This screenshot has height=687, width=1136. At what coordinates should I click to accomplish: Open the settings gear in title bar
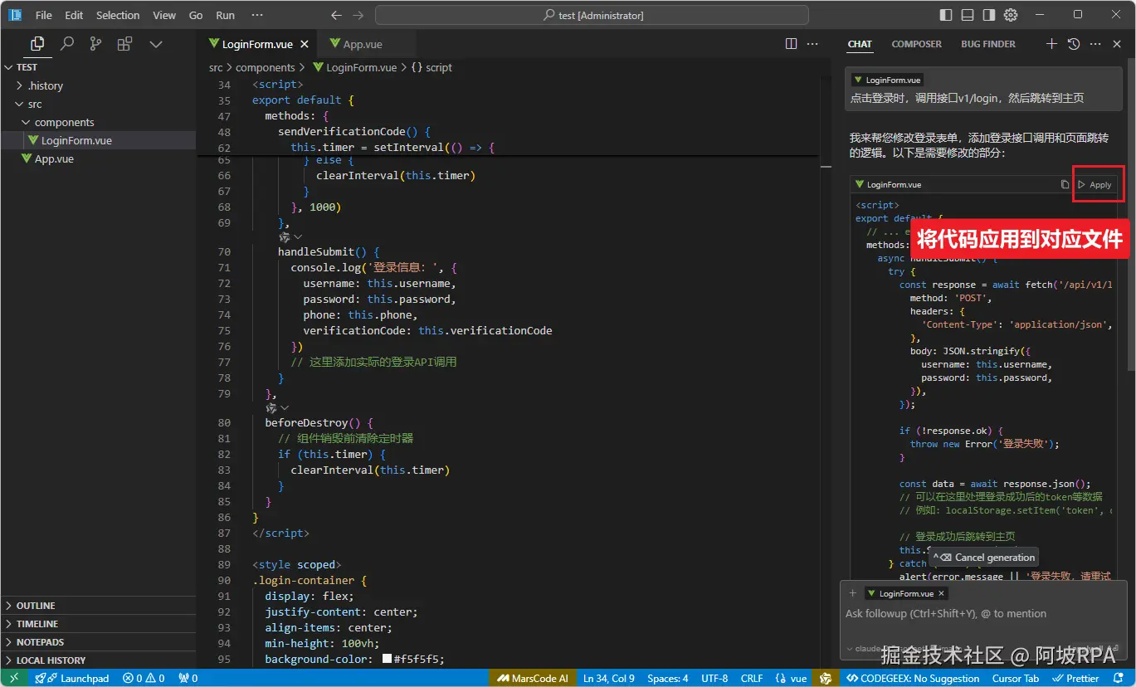[x=1010, y=15]
